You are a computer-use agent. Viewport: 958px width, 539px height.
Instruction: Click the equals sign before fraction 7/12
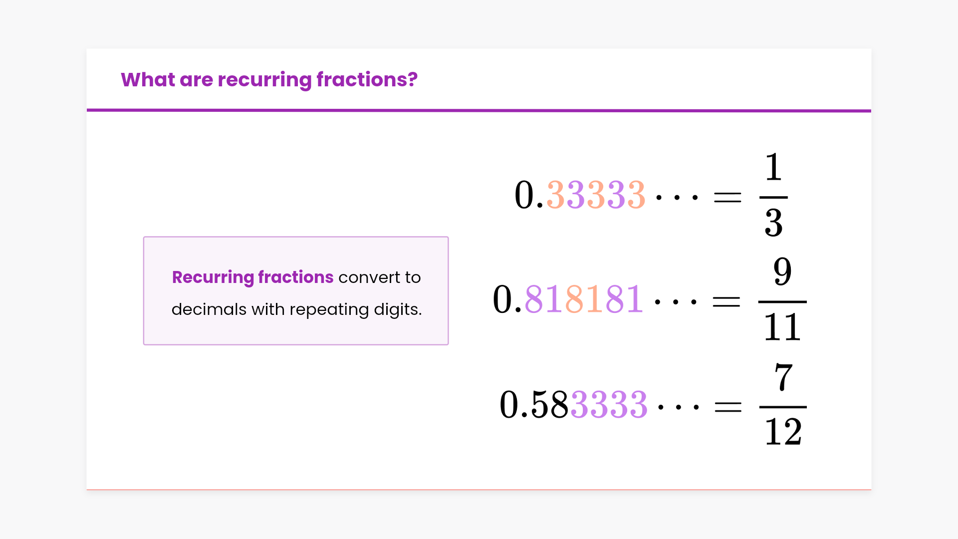click(x=728, y=407)
